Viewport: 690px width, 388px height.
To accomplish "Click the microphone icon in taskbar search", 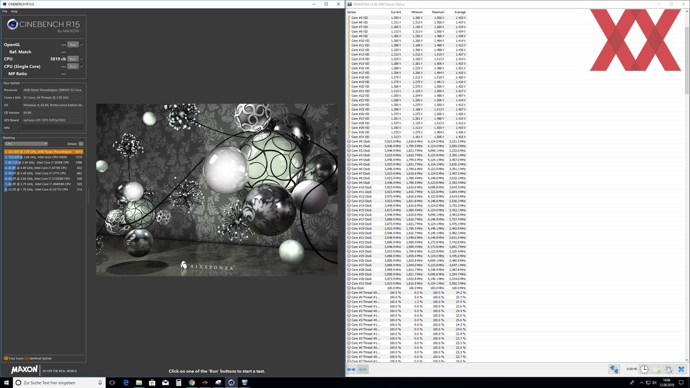I will tap(100, 382).
